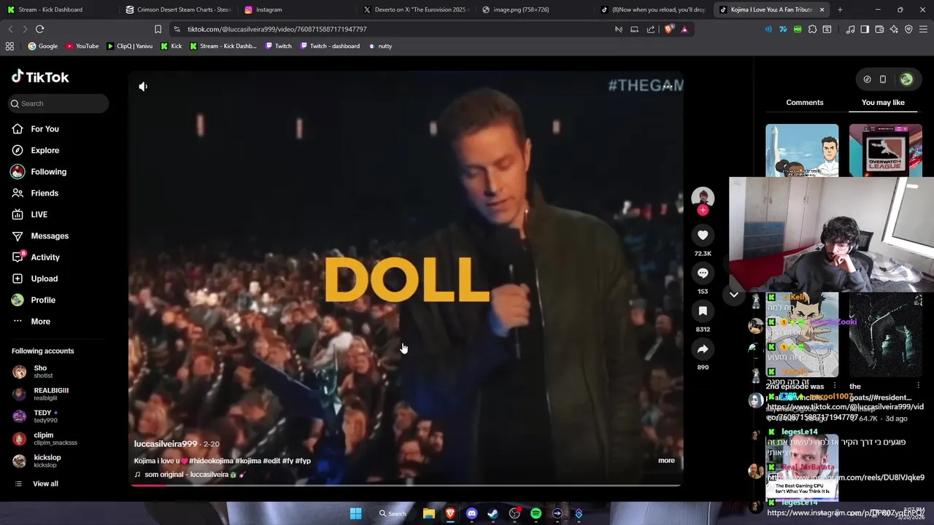Open the Windows Start menu
Viewport: 934px width, 525px height.
click(355, 513)
